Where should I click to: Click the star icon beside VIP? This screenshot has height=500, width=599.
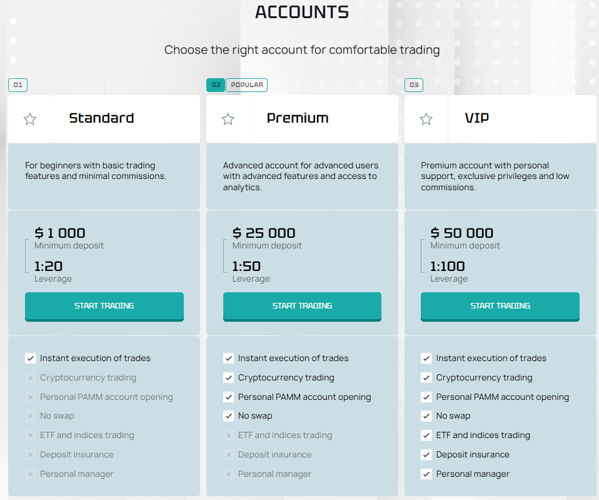(426, 119)
